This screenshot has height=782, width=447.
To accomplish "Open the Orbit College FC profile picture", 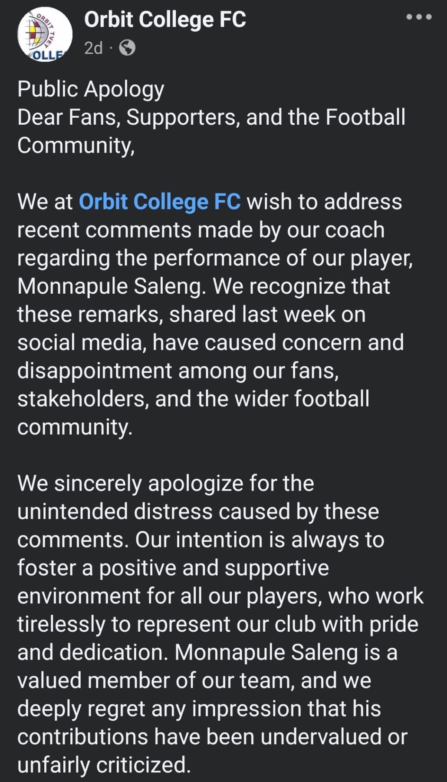I will click(45, 35).
